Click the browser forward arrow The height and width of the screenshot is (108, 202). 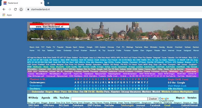[x=10, y=9]
